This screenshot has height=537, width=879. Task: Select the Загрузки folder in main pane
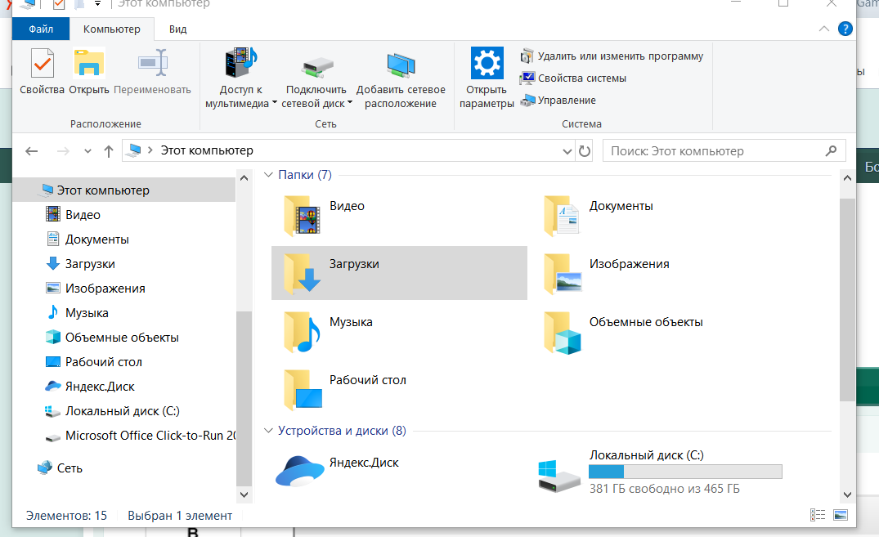[x=399, y=273]
